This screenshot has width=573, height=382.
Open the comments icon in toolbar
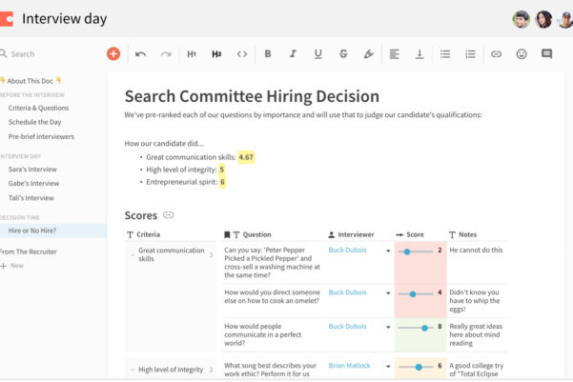coord(546,54)
